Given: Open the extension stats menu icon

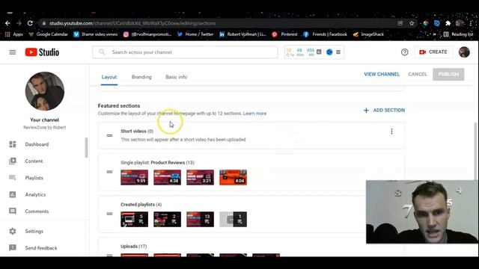Looking at the screenshot, I should [338, 52].
